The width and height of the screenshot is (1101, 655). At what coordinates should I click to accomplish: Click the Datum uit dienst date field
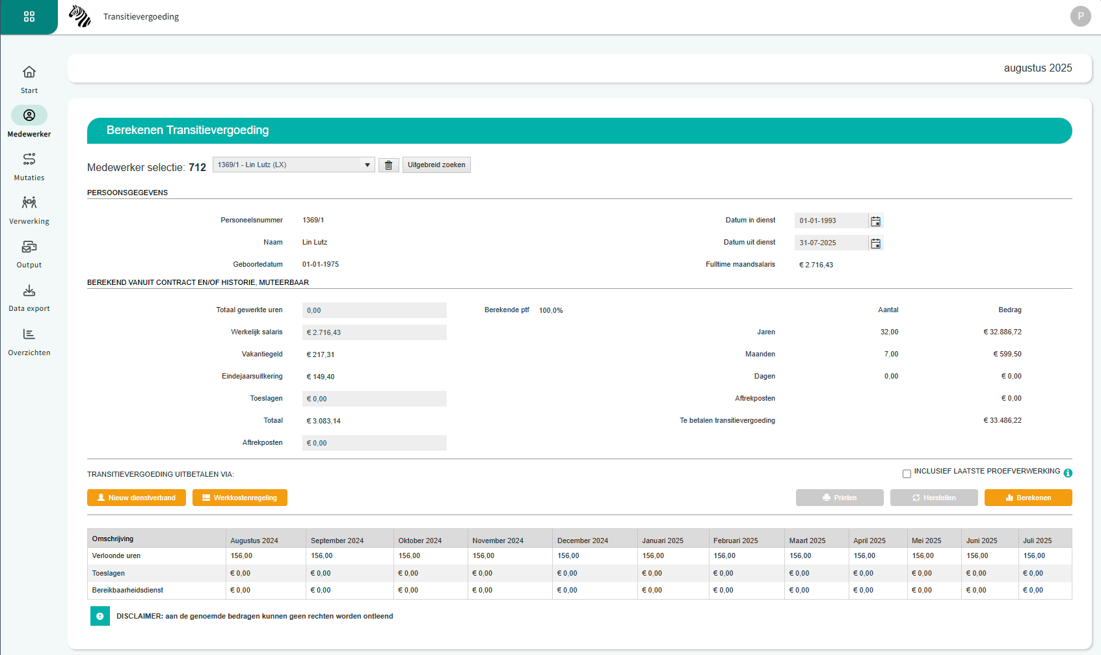[831, 243]
